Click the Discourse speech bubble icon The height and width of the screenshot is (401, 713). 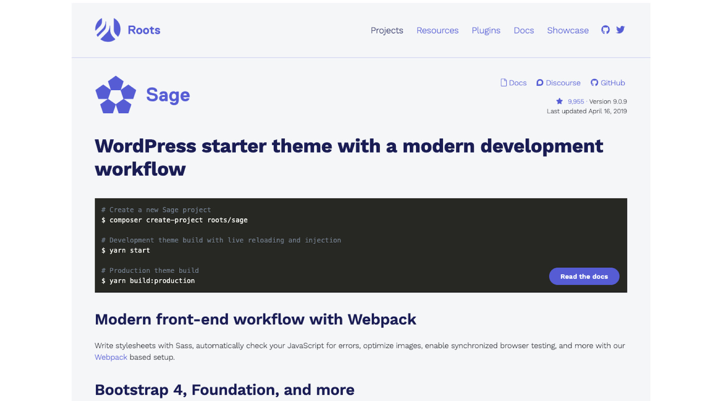tap(540, 82)
